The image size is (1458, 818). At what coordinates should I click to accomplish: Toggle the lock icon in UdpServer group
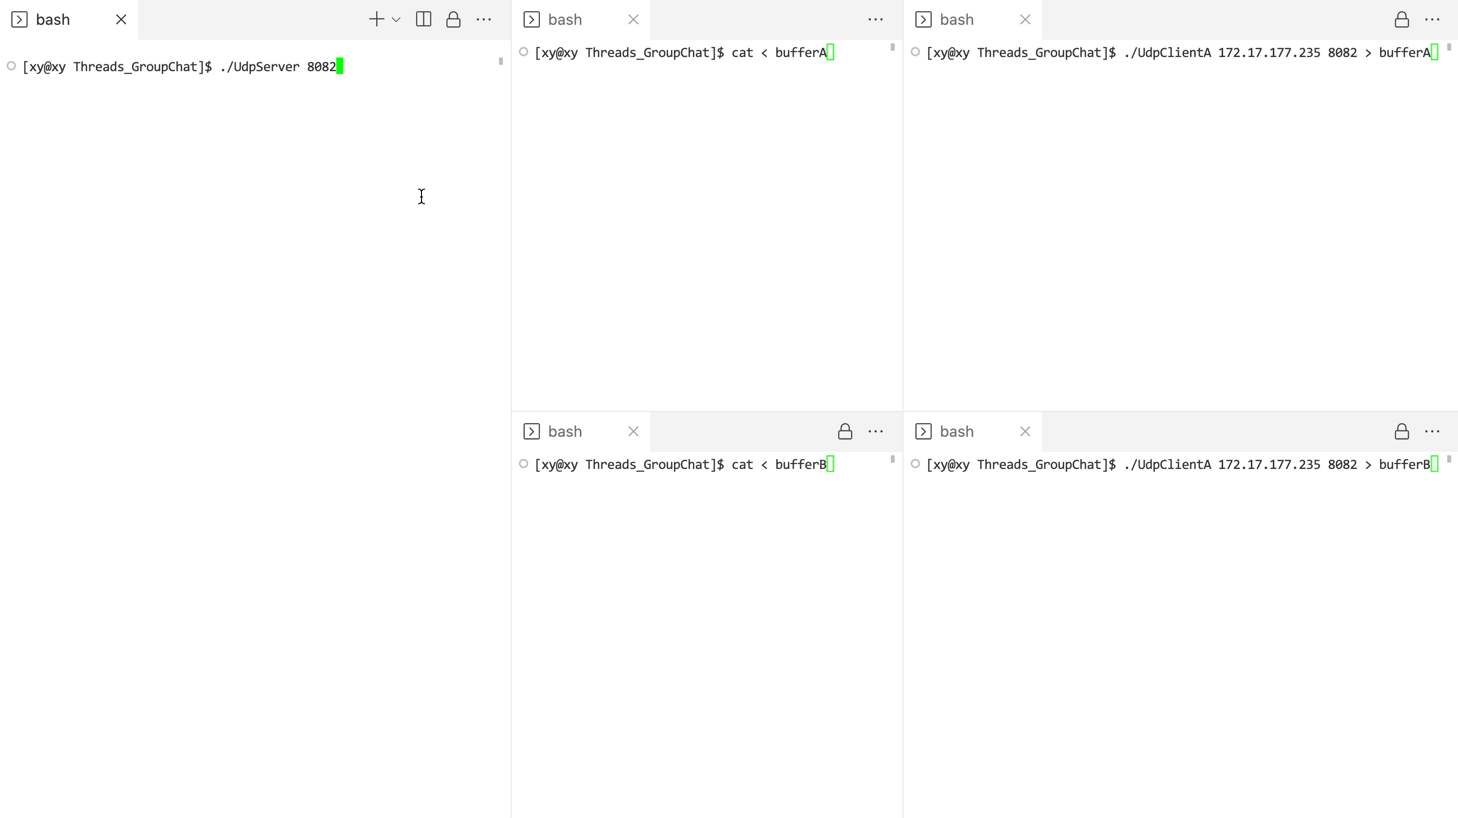[453, 20]
